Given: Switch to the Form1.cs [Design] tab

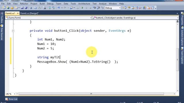Looking at the screenshot, I should pyautogui.click(x=29, y=13).
